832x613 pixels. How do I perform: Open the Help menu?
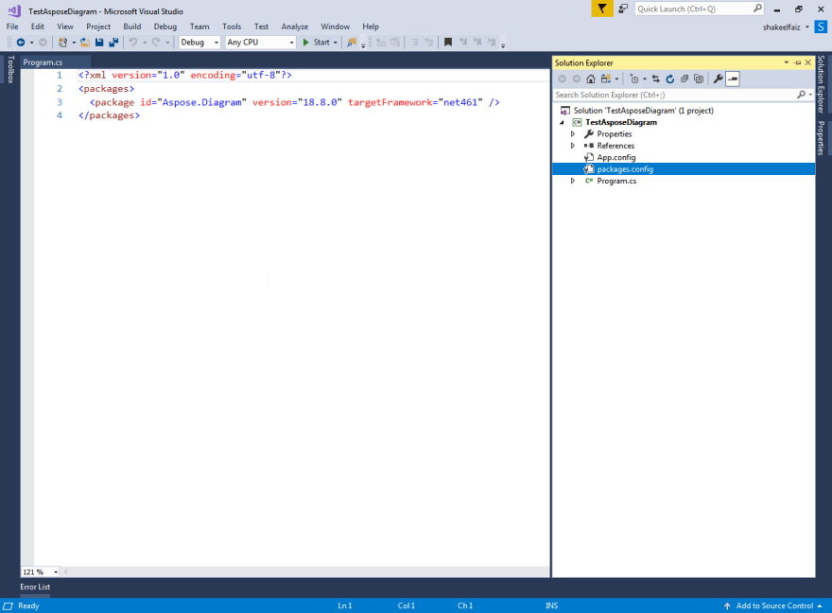[371, 26]
